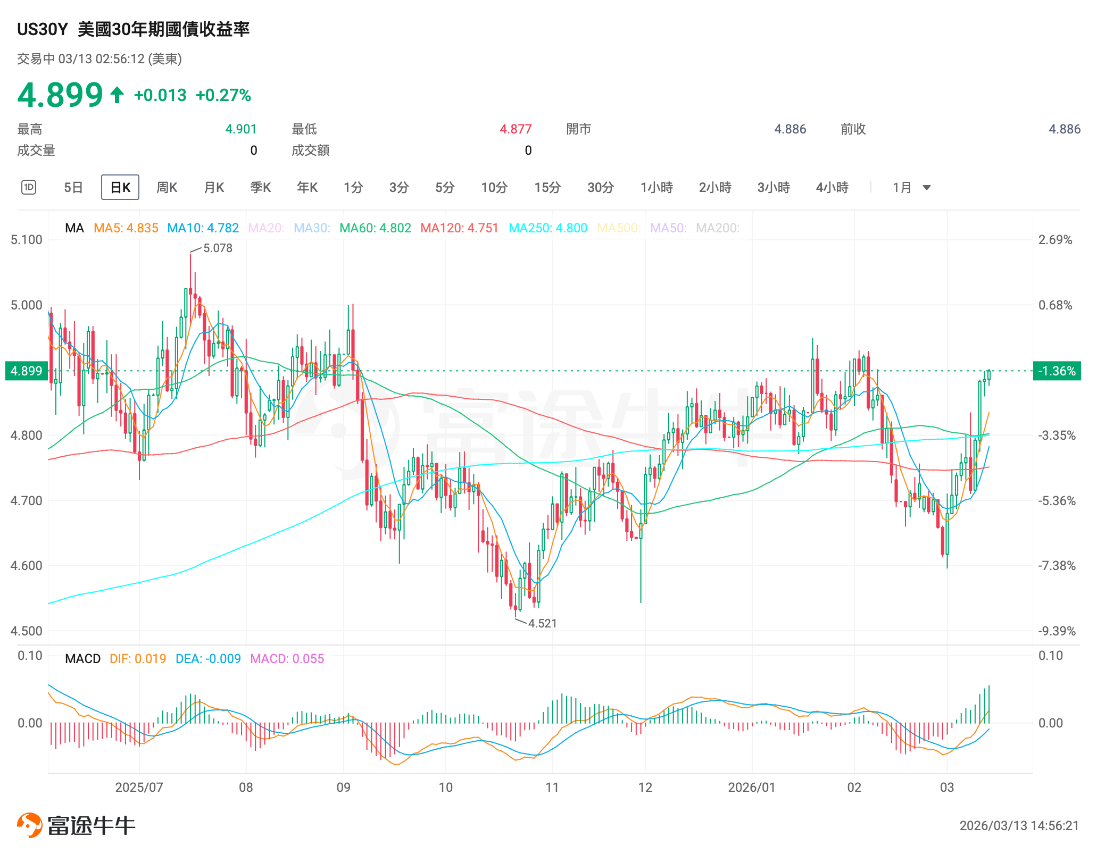Click the Futu bull logo icon
Image resolution: width=1097 pixels, height=854 pixels.
click(30, 825)
